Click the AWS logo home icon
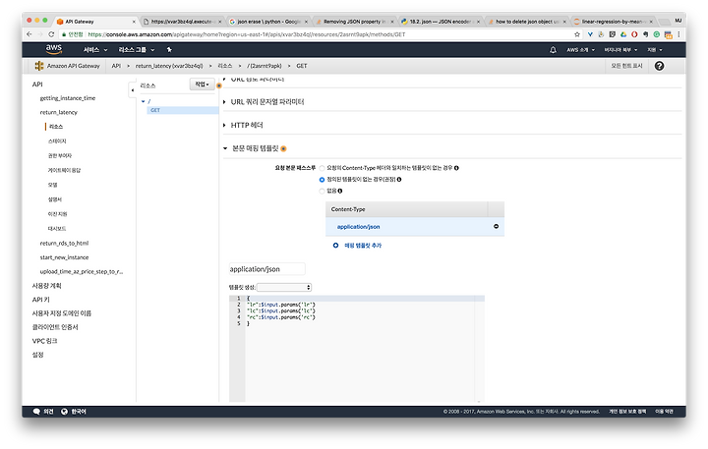 53,49
